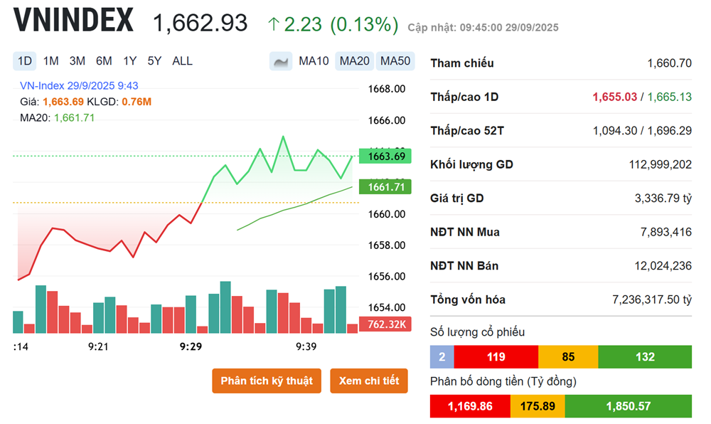Click the blue segment showing 2
The width and height of the screenshot is (711, 424).
click(442, 357)
